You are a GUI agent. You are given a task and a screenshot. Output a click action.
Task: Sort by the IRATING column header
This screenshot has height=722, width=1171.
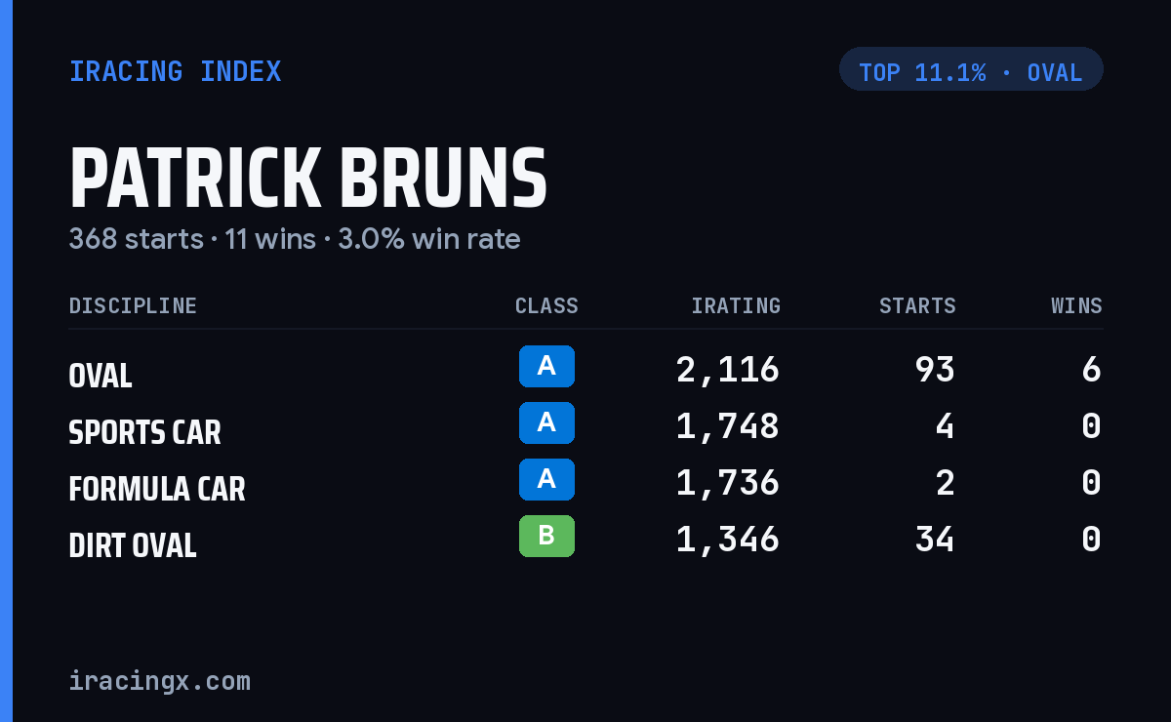pos(736,306)
